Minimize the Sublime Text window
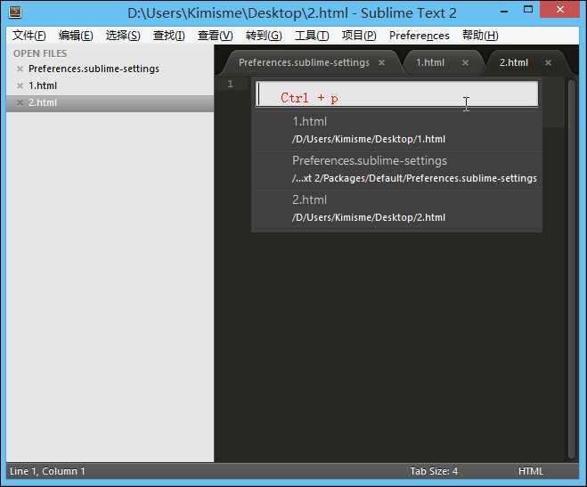 504,12
